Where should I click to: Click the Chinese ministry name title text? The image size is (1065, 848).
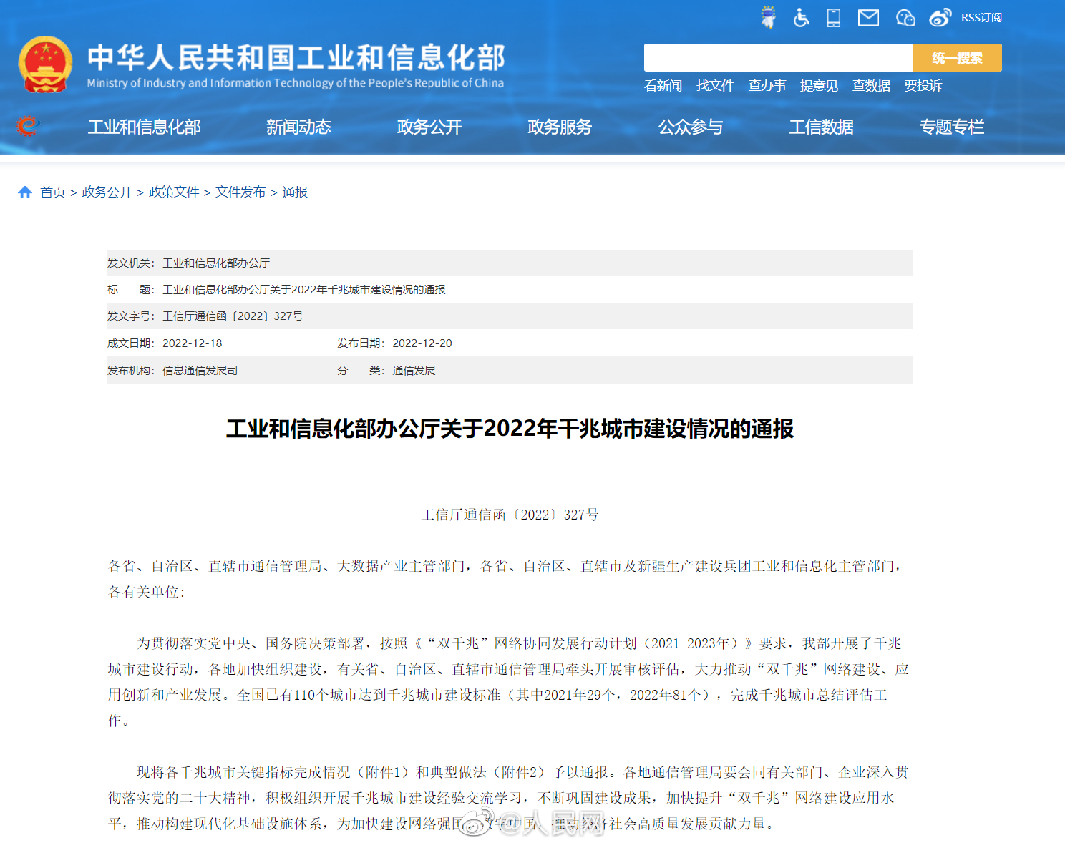pos(296,57)
